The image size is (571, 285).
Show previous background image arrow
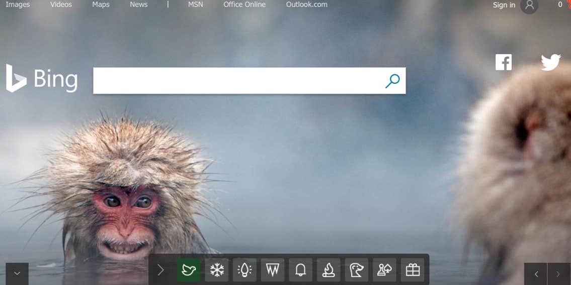(x=536, y=274)
